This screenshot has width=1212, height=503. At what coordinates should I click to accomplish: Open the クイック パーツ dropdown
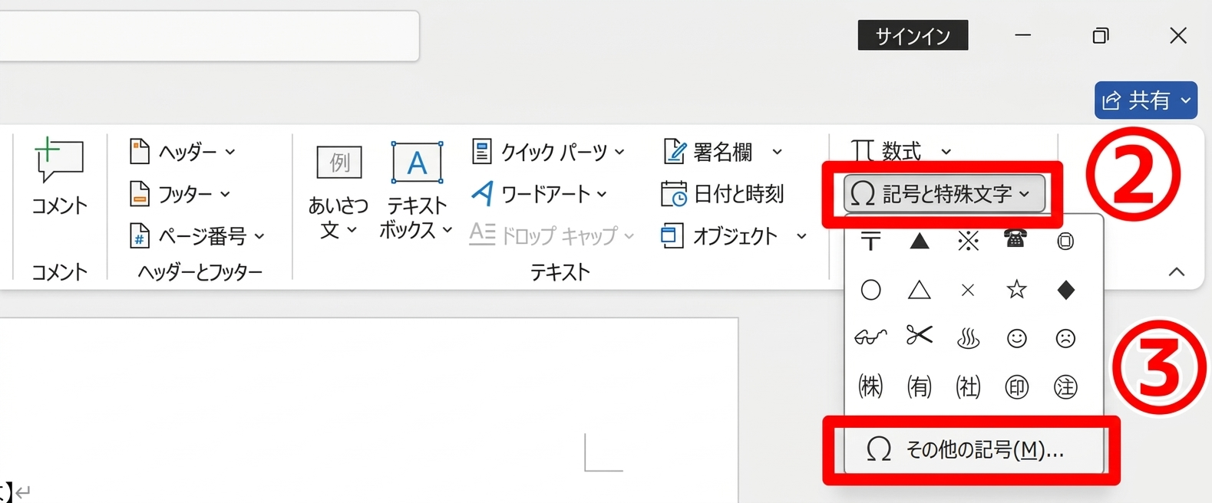tap(548, 152)
